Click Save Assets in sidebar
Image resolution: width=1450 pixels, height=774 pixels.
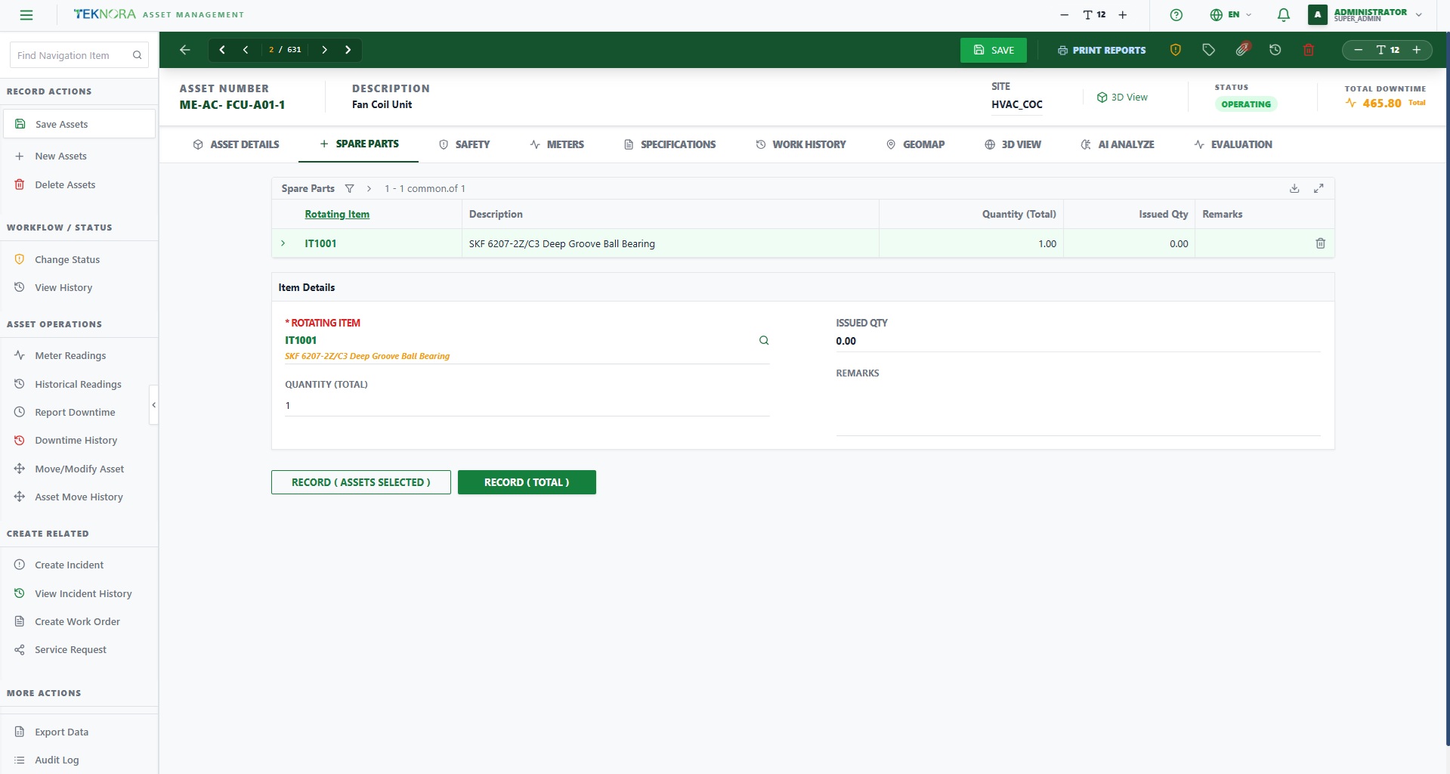tap(79, 124)
